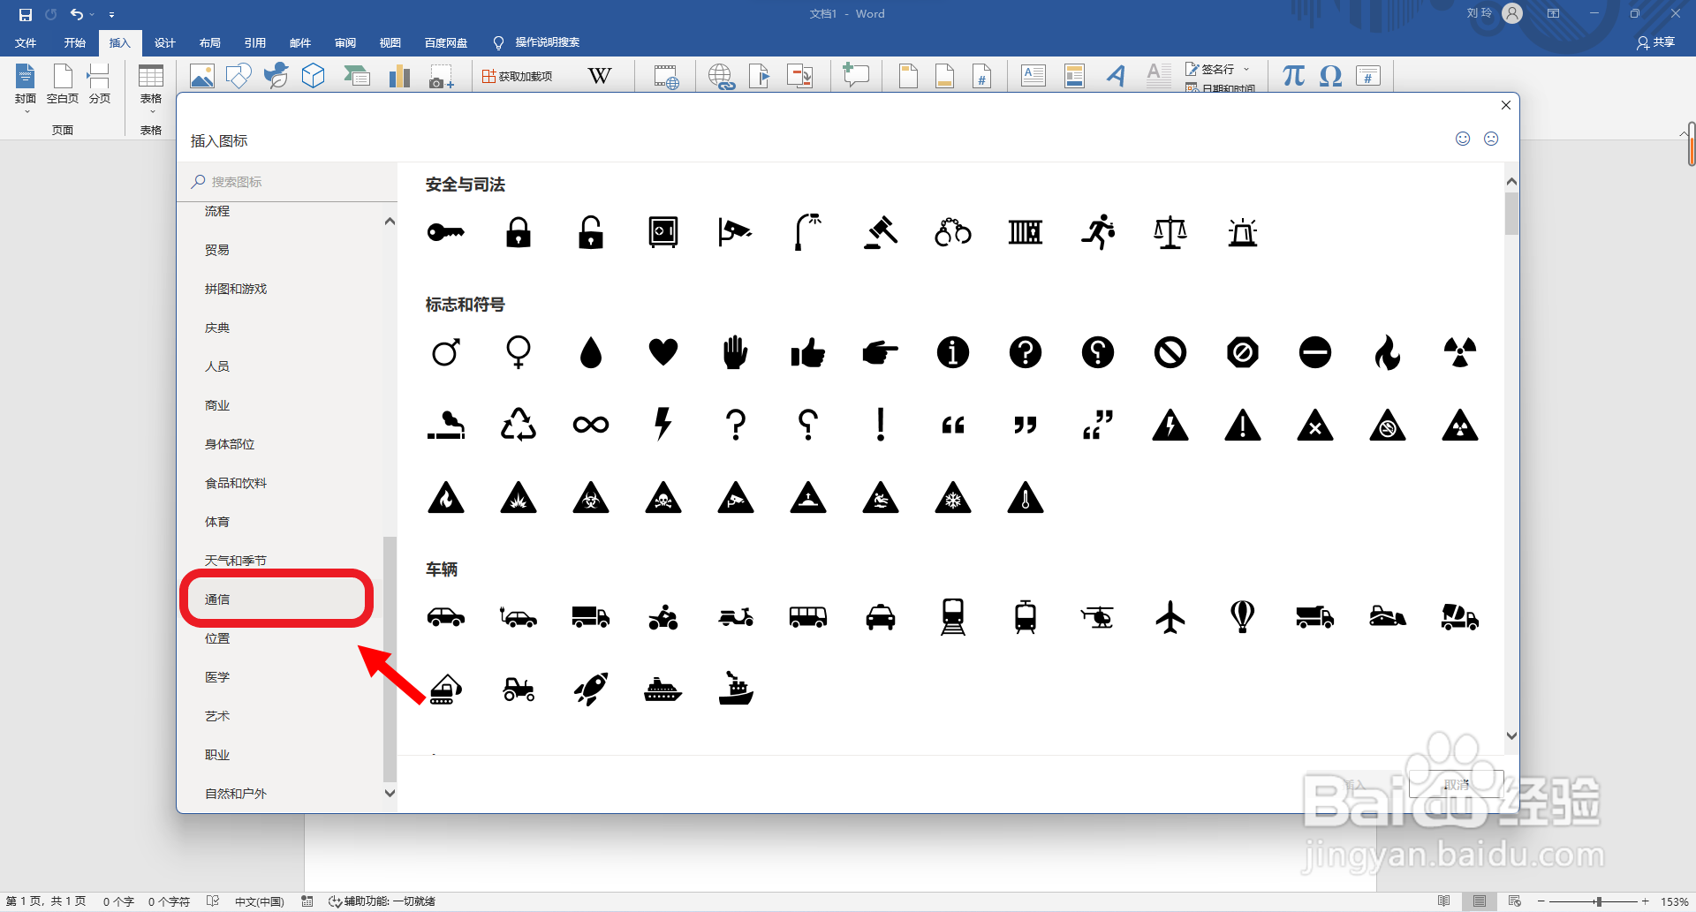Select the heart icon
Viewport: 1696px width, 912px height.
pos(663,352)
